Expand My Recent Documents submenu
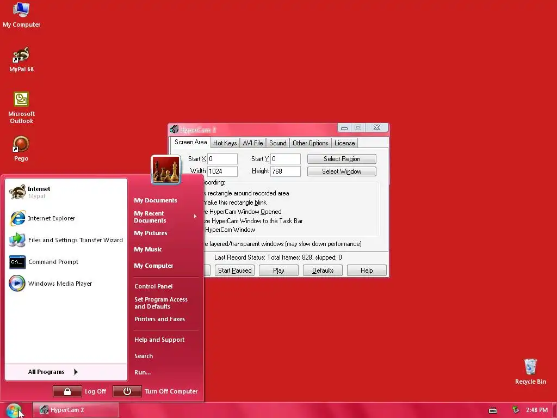Viewport: 557px width, 418px height. [x=165, y=217]
